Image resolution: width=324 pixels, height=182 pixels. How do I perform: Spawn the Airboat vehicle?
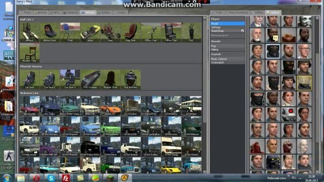click(29, 32)
